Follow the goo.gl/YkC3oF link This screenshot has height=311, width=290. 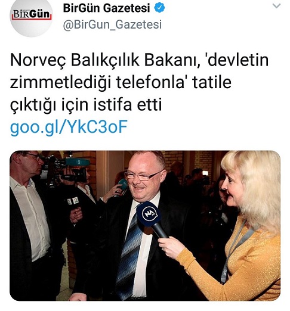[69, 127]
